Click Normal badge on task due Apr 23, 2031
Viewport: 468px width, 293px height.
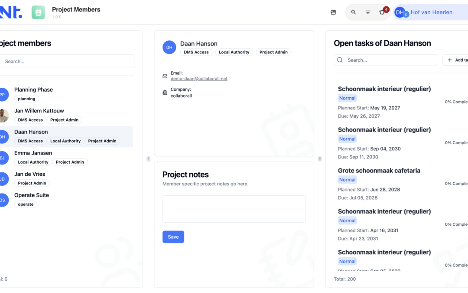point(347,221)
